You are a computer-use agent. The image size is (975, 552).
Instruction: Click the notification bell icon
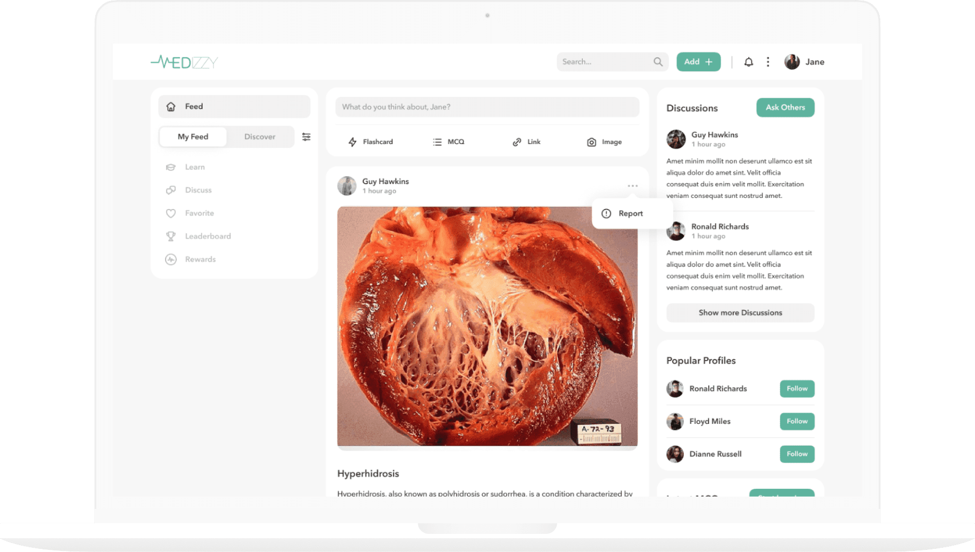click(748, 62)
